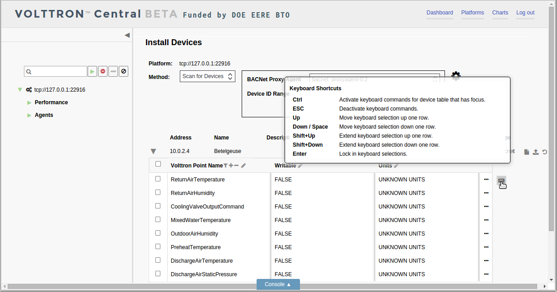The height and width of the screenshot is (292, 557).
Task: Remove the Volttron Point Name column
Action: coord(236,166)
